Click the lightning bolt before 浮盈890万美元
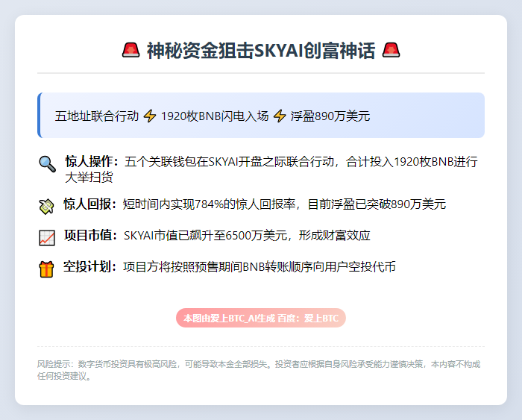 [280, 116]
